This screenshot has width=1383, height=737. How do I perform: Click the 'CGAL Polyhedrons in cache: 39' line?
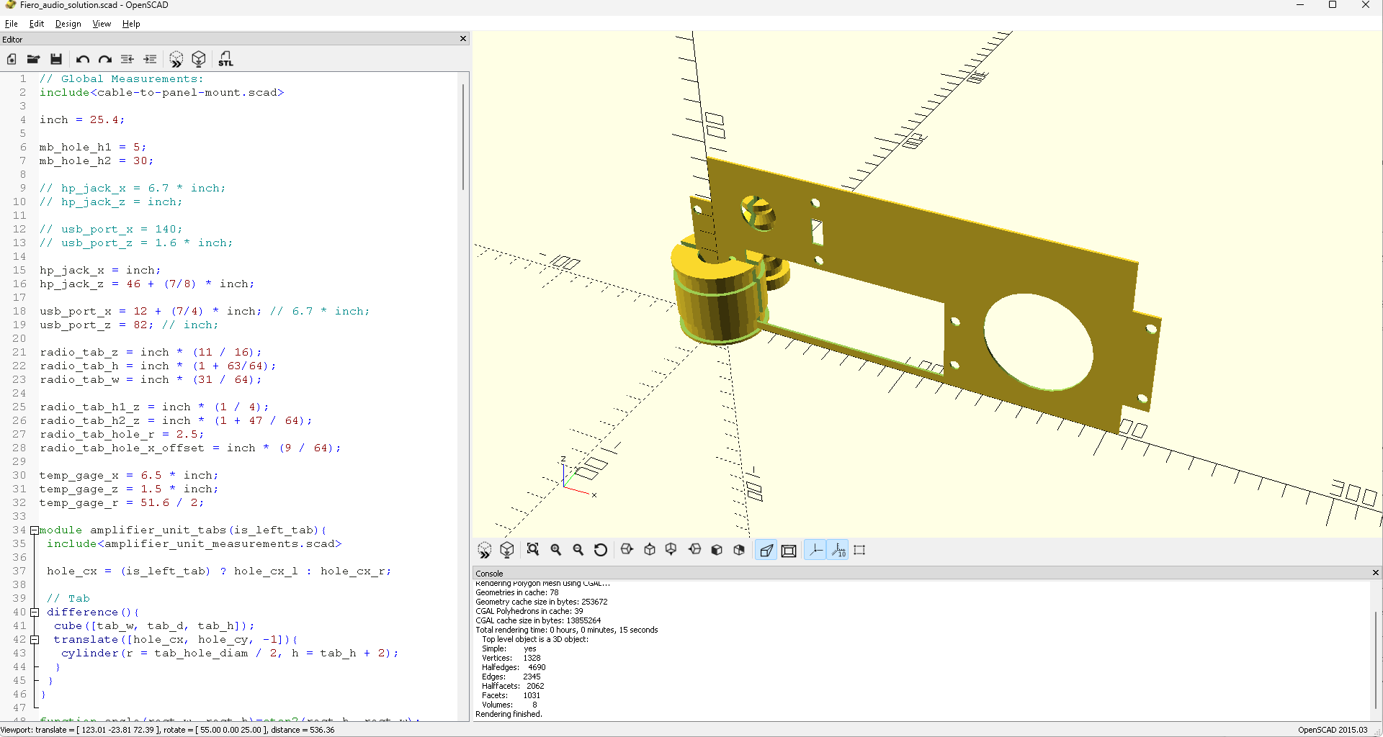529,611
